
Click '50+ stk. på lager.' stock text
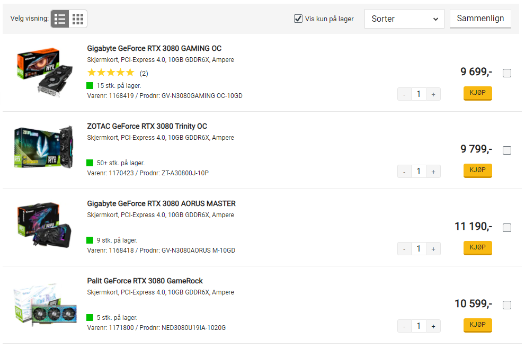pyautogui.click(x=121, y=163)
